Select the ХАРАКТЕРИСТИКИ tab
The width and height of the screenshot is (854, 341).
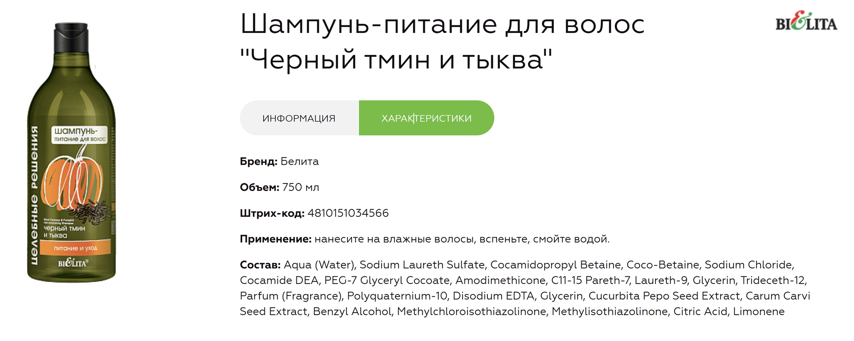[427, 118]
